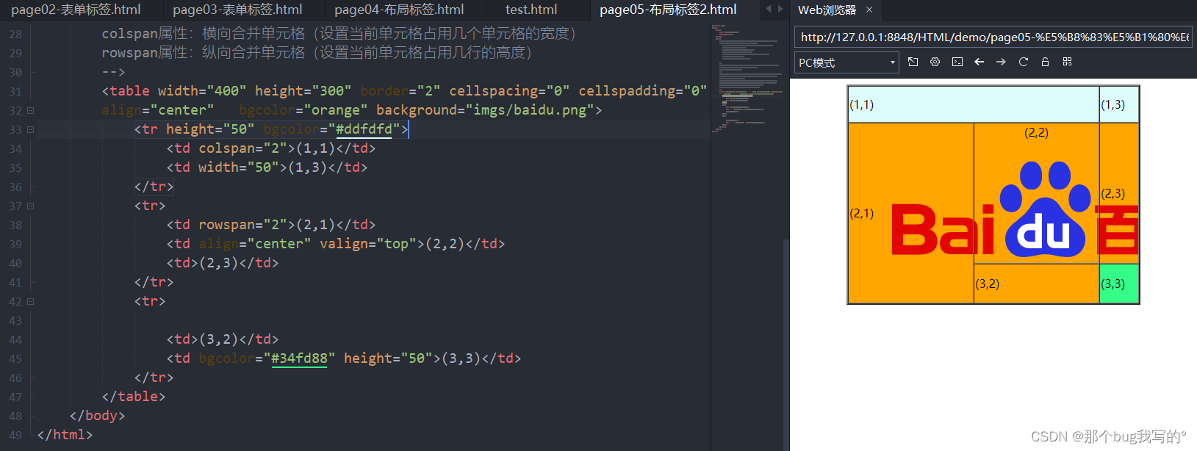Click the #34fd88 color value in code

[x=299, y=358]
